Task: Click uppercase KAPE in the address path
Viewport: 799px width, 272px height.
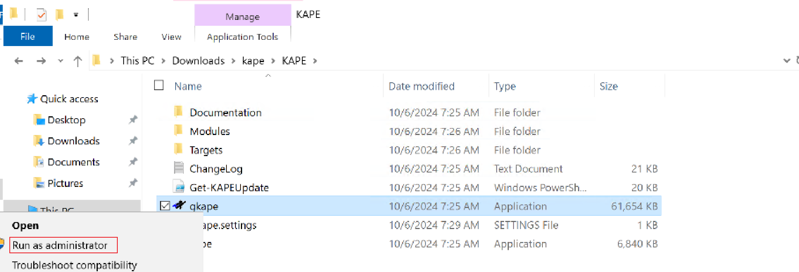Action: click(294, 61)
